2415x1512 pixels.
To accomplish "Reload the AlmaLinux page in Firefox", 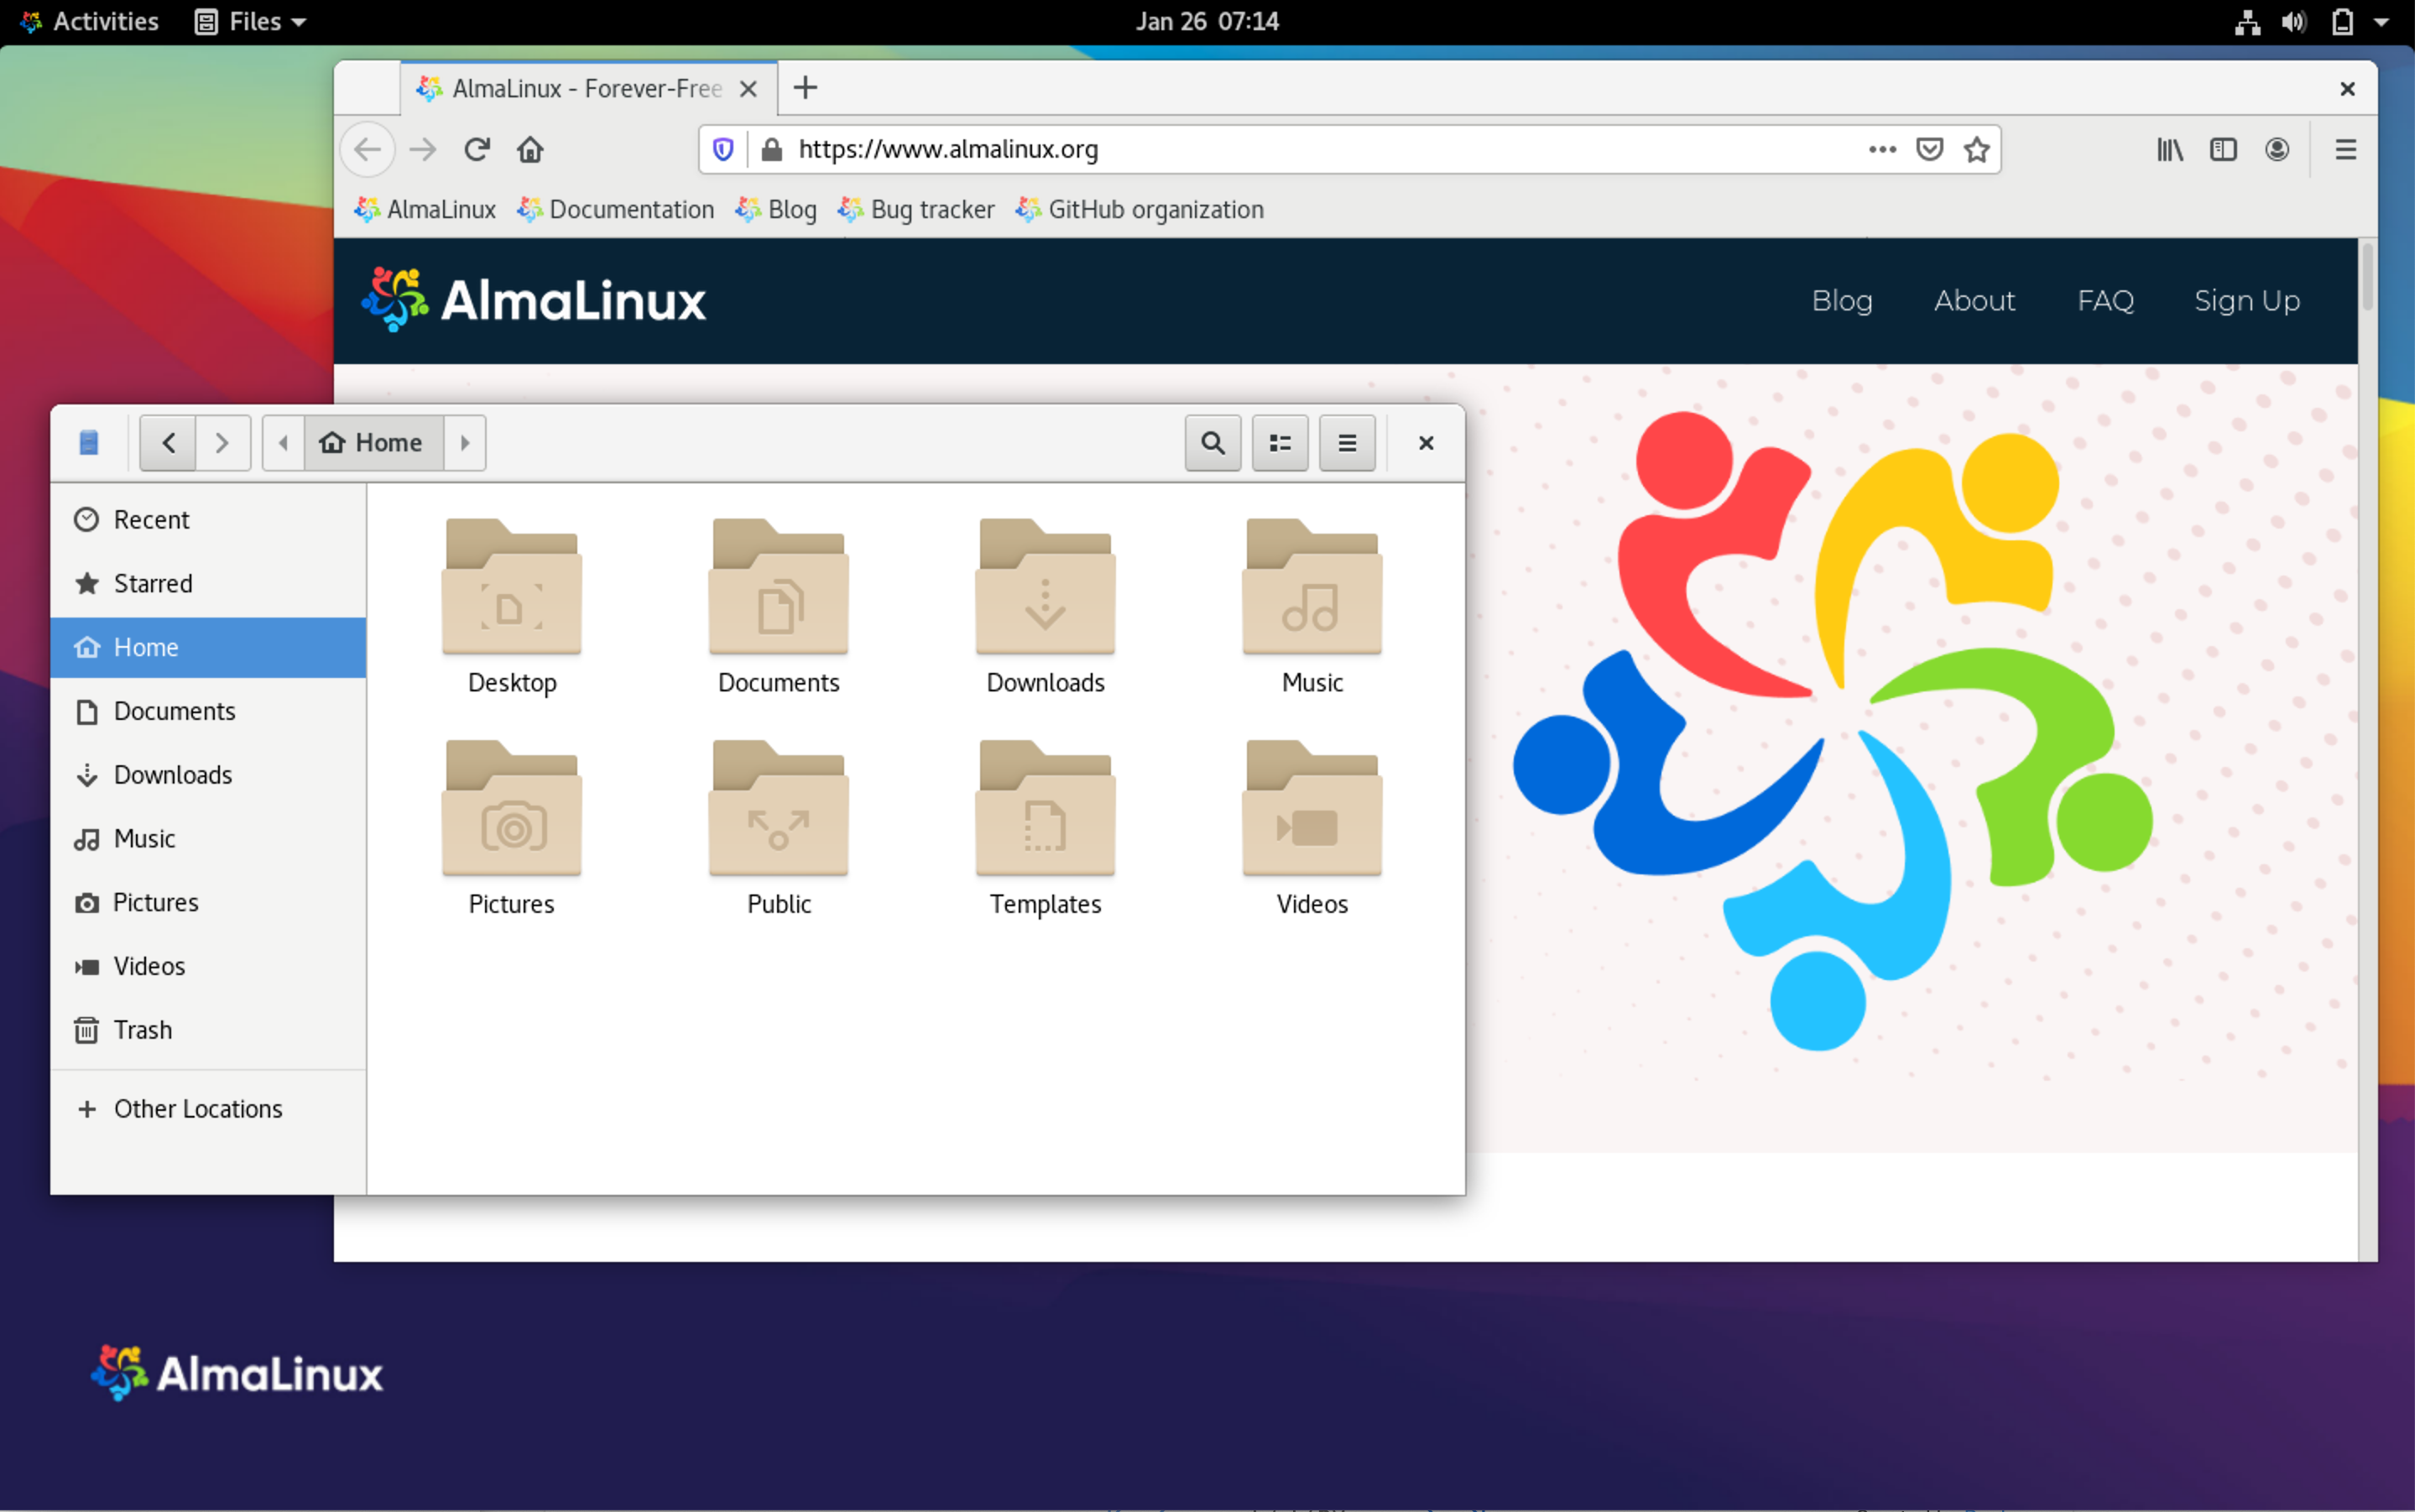I will pos(477,150).
